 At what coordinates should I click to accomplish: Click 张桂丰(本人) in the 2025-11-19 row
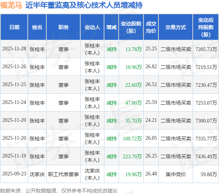(x=92, y=156)
